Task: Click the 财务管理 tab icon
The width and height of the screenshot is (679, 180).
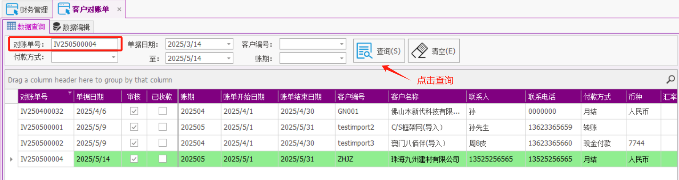Action: [12, 9]
